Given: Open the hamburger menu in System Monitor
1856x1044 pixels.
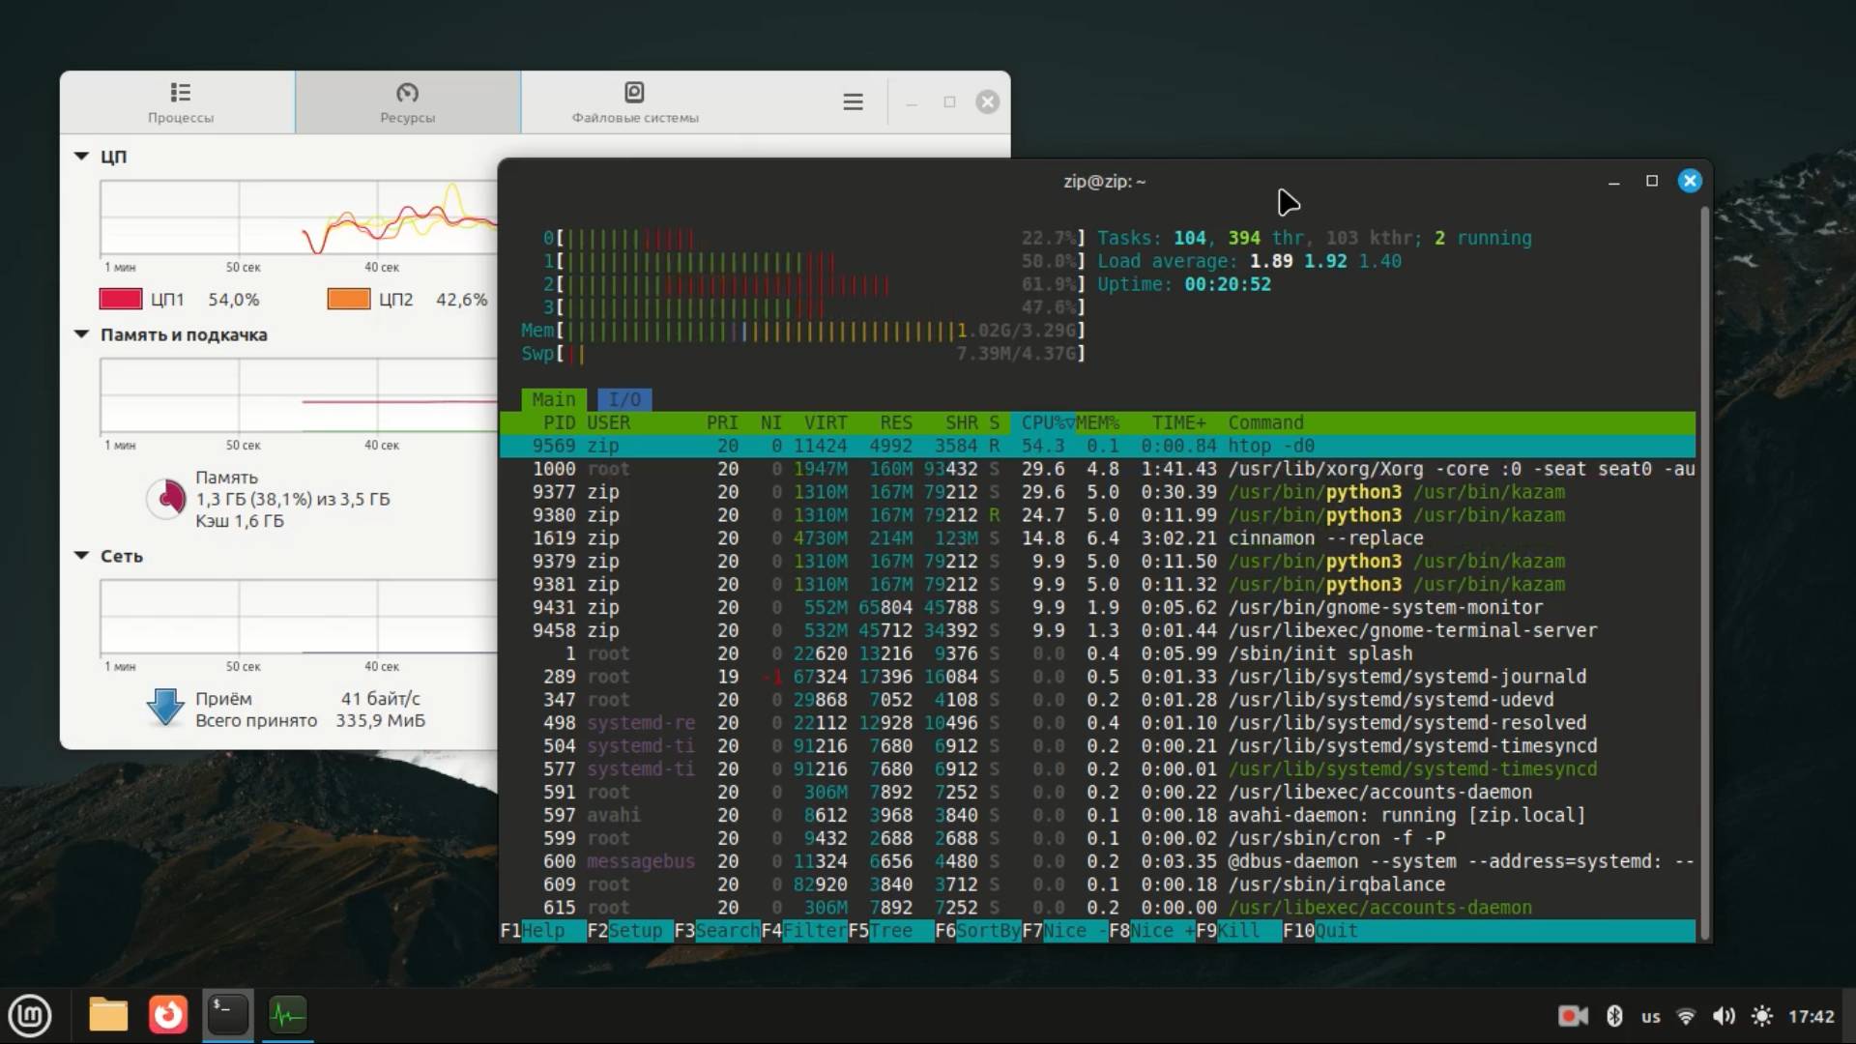Looking at the screenshot, I should tap(853, 101).
